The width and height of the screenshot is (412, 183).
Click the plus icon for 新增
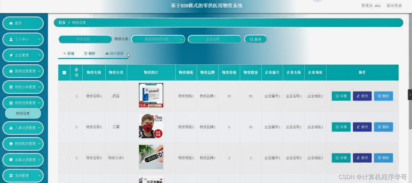click(65, 54)
